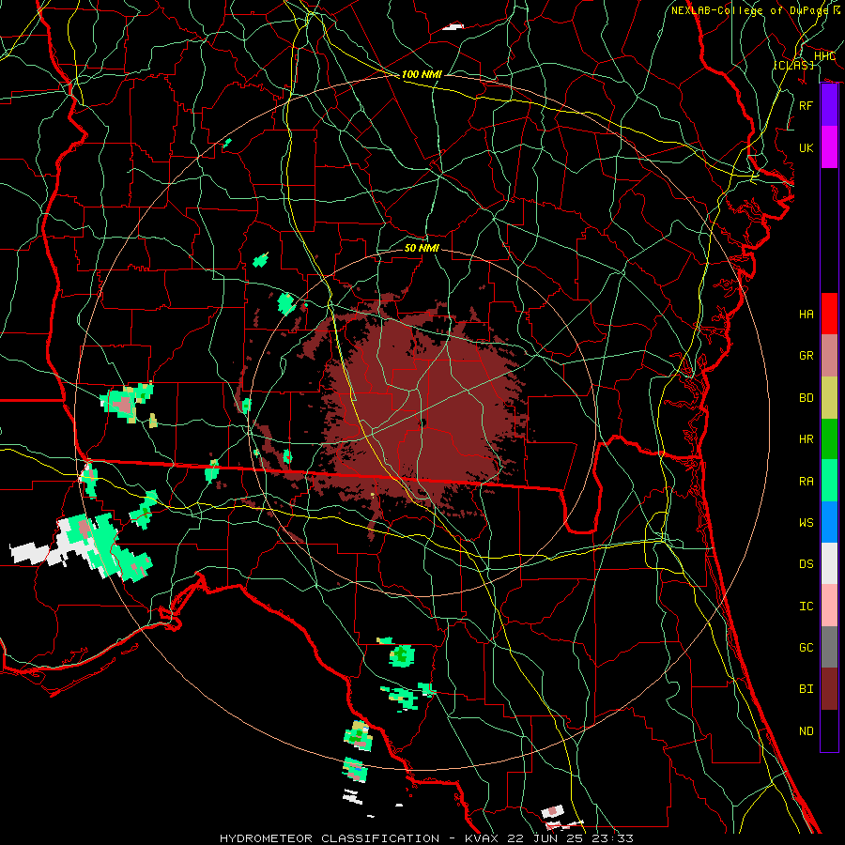Click the 'ND' legend label
Image resolution: width=845 pixels, height=845 pixels.
[807, 731]
